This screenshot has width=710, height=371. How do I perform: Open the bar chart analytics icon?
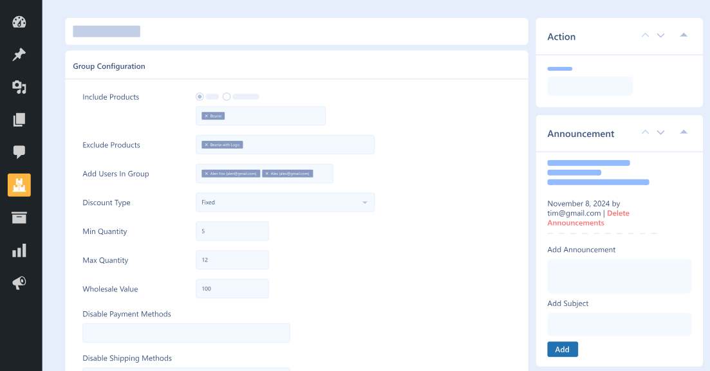coord(19,250)
